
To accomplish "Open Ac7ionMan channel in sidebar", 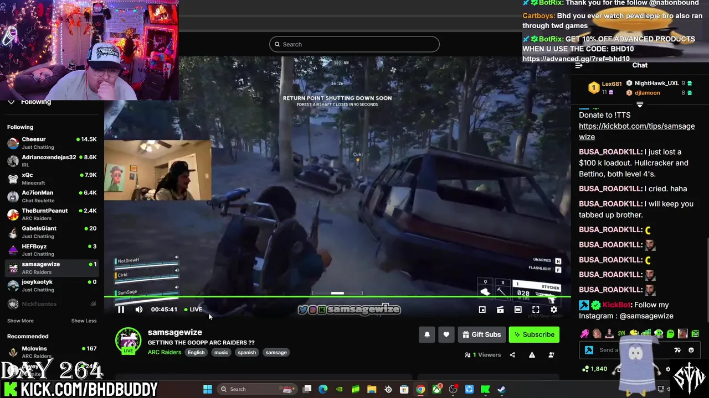I will (52, 196).
